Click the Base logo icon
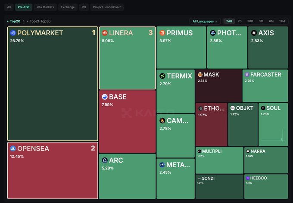Screen dimensions: 293x203 105,97
